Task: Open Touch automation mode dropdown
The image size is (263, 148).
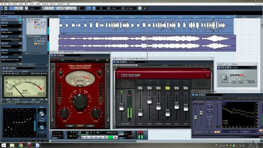Action: point(35,8)
